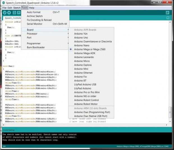Screen dimensions: 174x150
Task: Click the first delay(Time/2); line
Action: [13, 83]
